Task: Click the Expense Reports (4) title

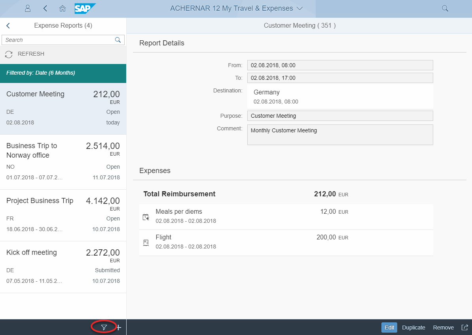Action: pos(63,26)
